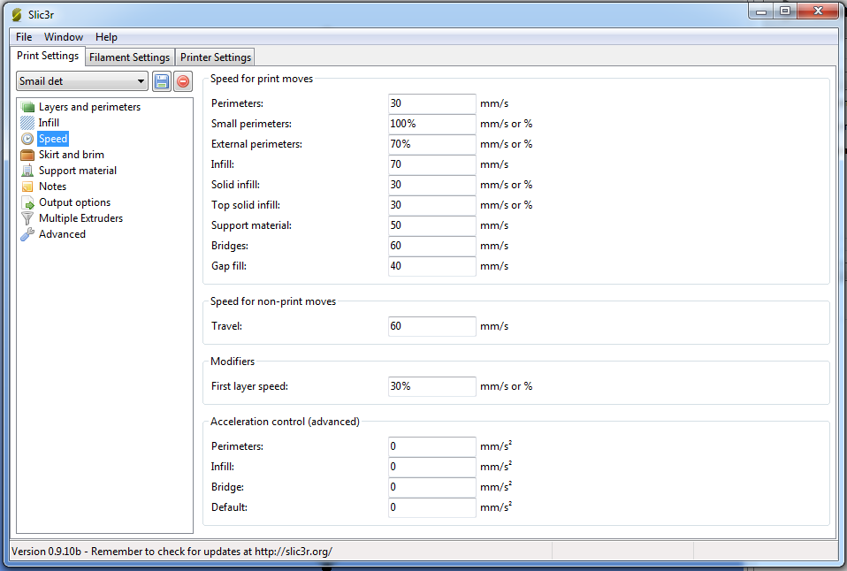
Task: Click the Skirt and brim icon
Action: coord(27,155)
